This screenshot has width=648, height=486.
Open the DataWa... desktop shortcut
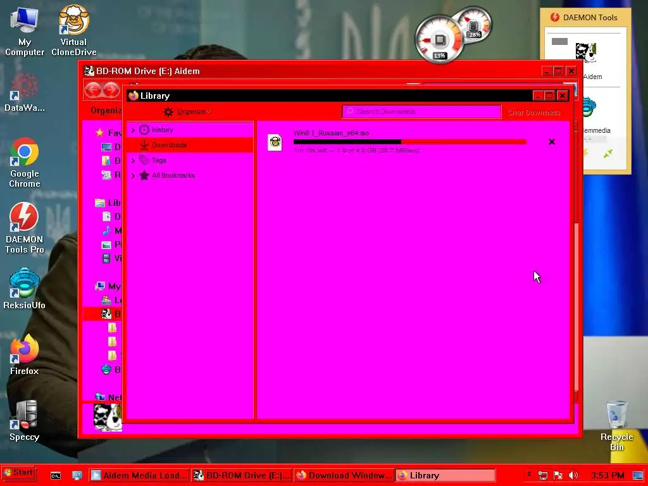coord(25,92)
